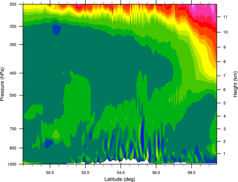This screenshot has width=238, height=182.
Task: Select the 250 pressure tick label
Action: (13, 26)
